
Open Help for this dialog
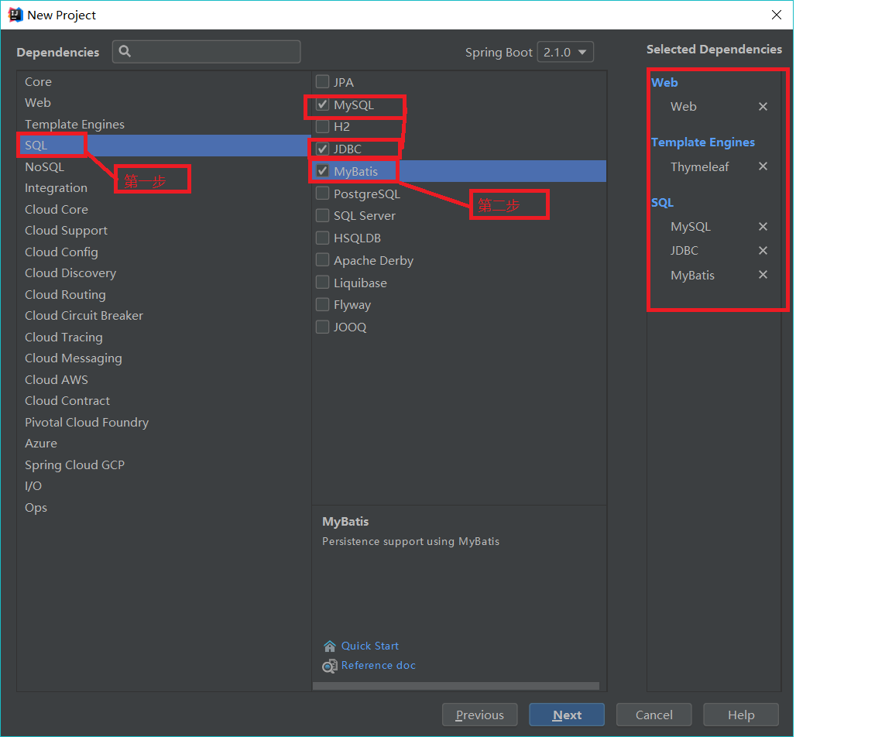click(x=741, y=715)
